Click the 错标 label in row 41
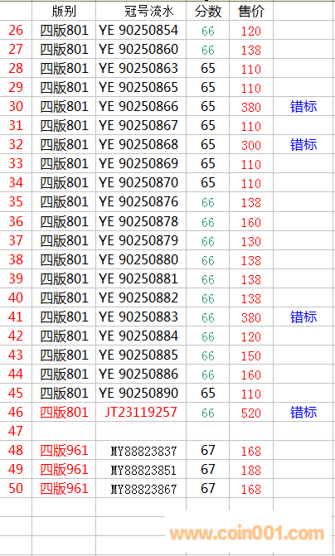Viewport: 335px width, 556px height. (303, 317)
